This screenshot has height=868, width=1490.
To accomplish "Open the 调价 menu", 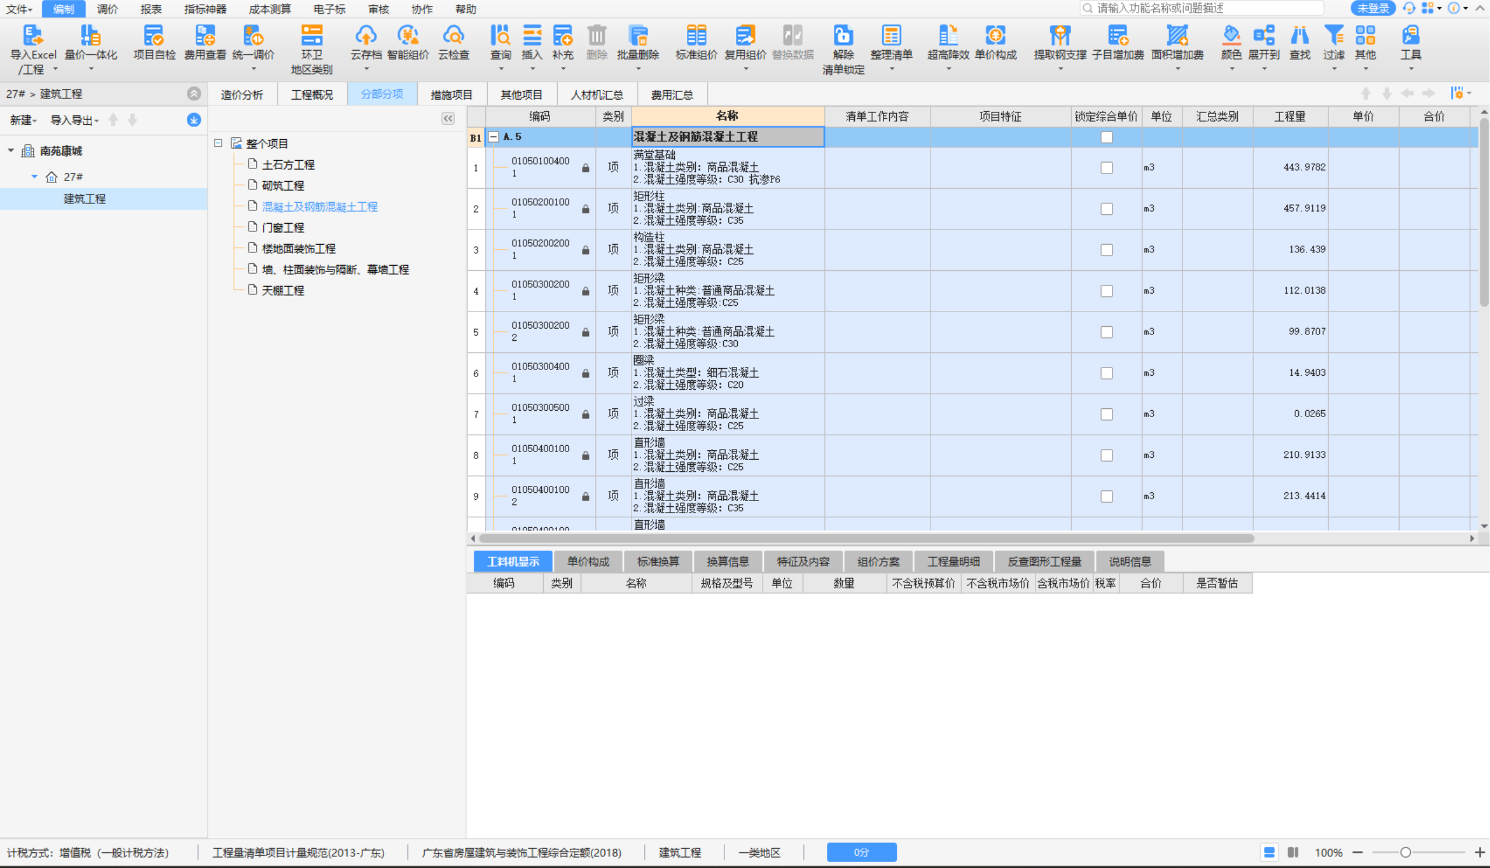I will 107,9.
